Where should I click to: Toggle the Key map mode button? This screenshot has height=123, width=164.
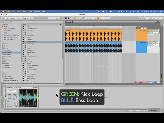coord(145,18)
